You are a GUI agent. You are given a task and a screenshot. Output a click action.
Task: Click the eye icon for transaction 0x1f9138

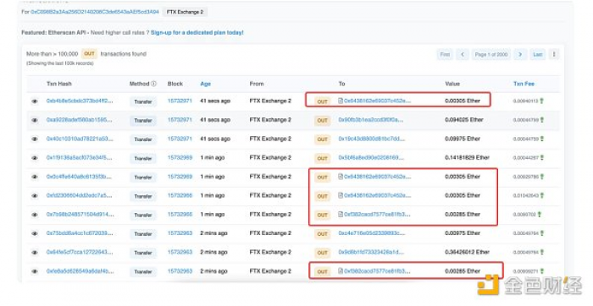(x=35, y=158)
